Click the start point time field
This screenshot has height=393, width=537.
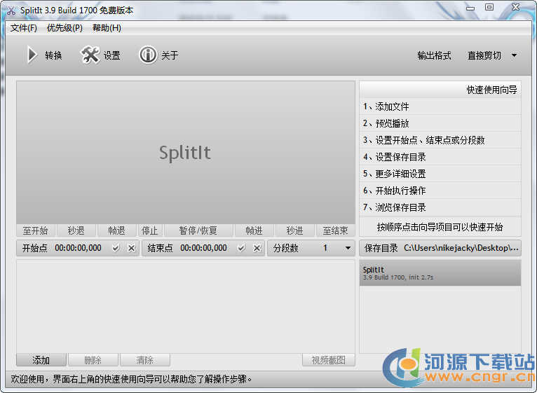point(78,248)
